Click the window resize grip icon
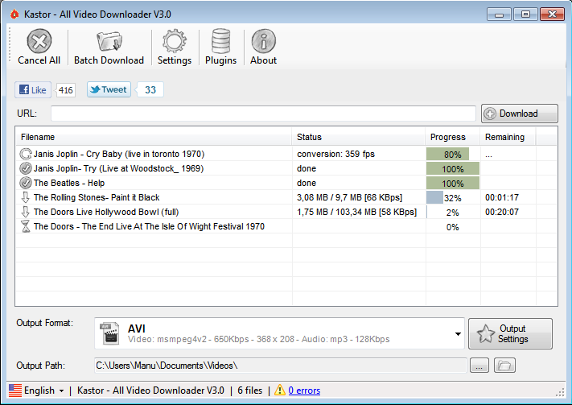Image resolution: width=572 pixels, height=405 pixels. [x=560, y=392]
